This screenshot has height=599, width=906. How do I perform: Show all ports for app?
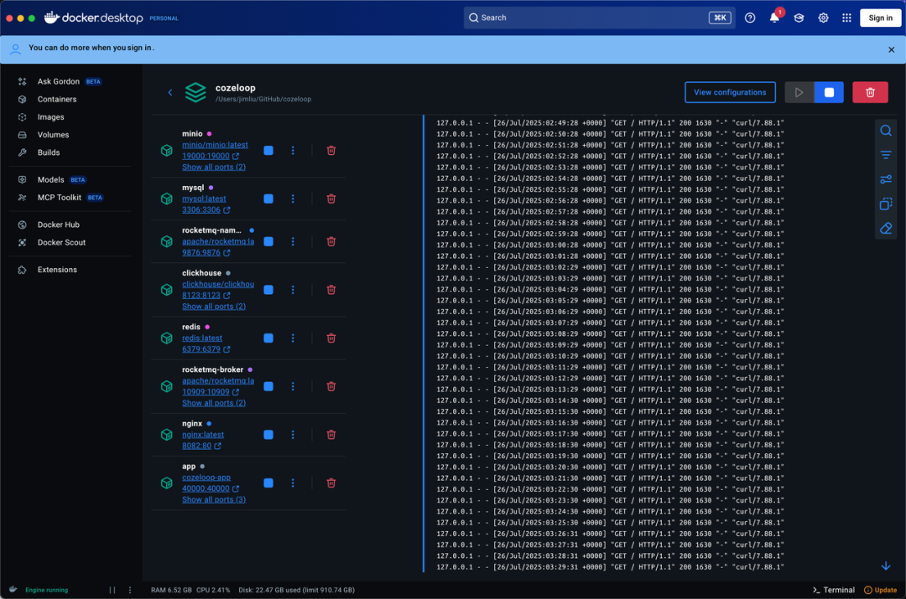214,500
